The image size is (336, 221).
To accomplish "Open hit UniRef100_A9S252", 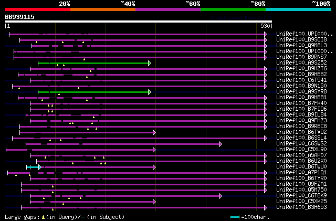I will point(301,63).
